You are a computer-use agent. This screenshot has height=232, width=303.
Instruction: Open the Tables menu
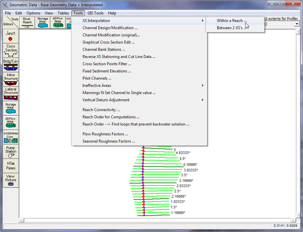point(63,13)
